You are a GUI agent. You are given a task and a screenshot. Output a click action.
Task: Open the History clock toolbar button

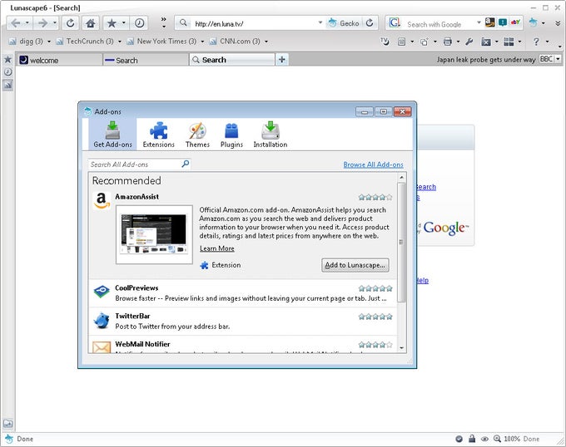pos(139,23)
